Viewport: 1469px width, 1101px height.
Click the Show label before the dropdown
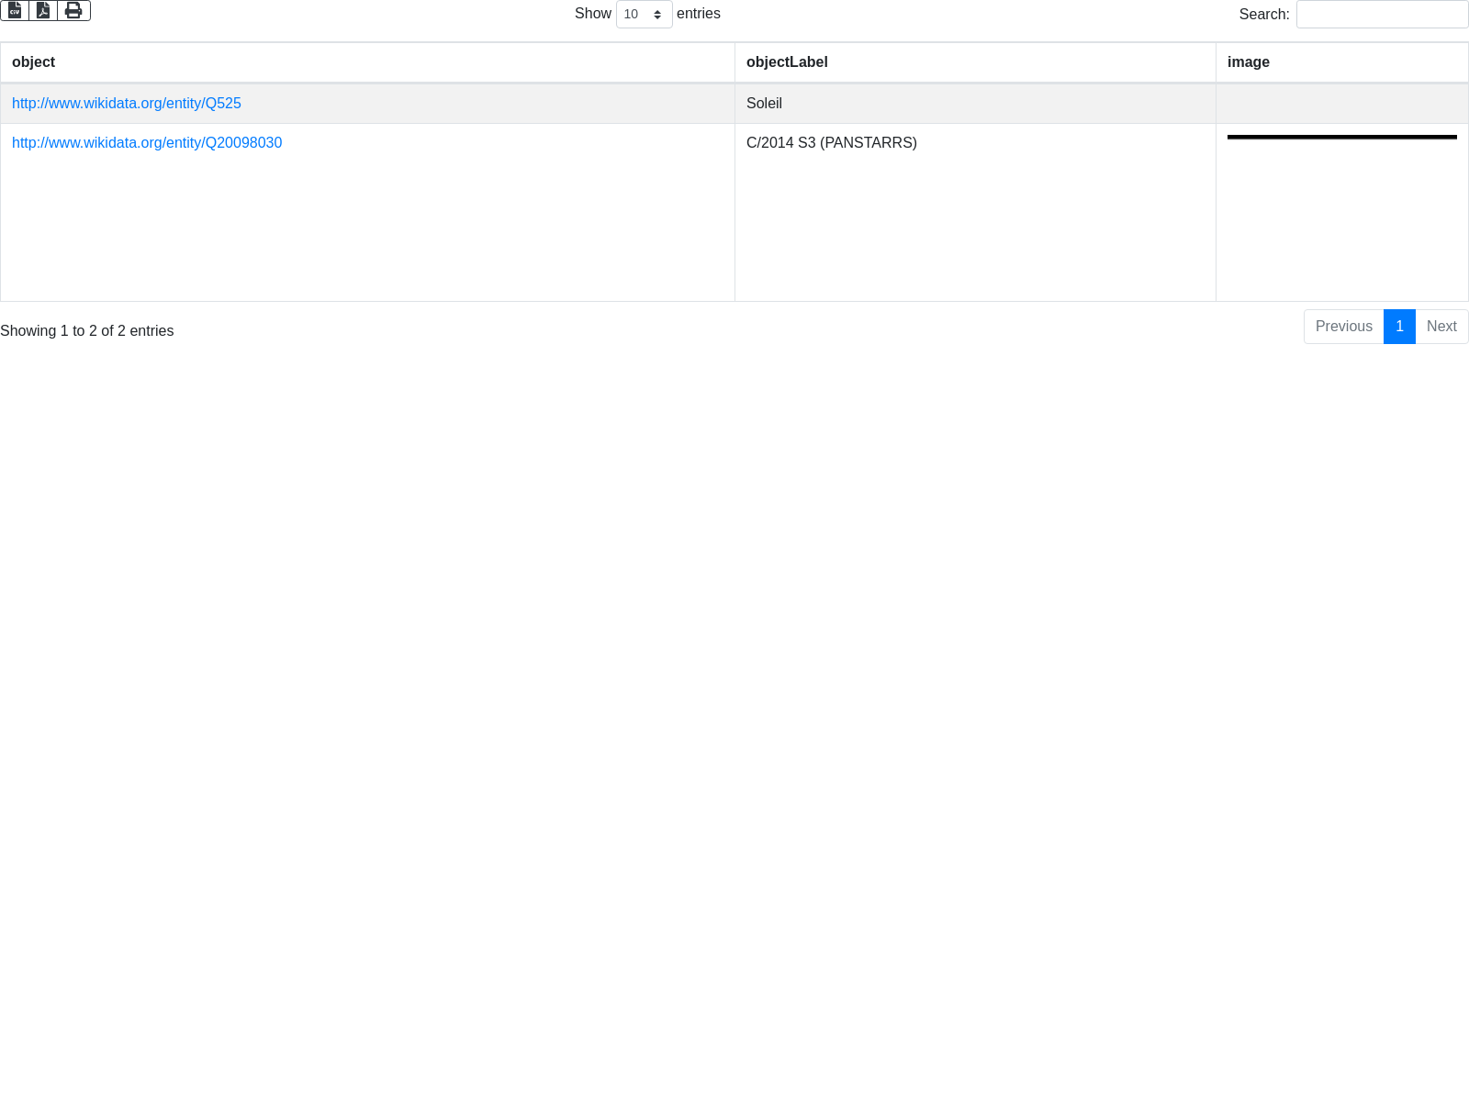[592, 14]
